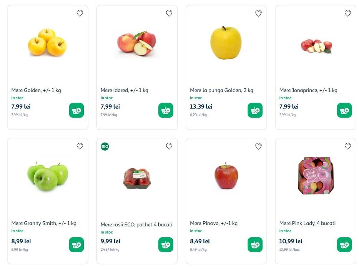359x269 pixels.
Task: Heart the Mere Pinova product
Action: 258,146
